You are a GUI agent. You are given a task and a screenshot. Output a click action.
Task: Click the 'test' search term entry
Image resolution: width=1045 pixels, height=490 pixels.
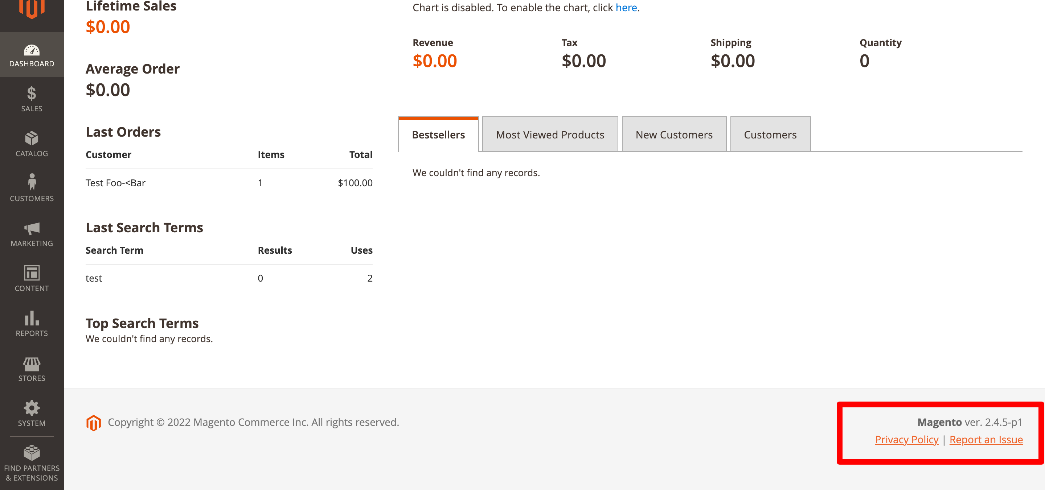pos(94,278)
